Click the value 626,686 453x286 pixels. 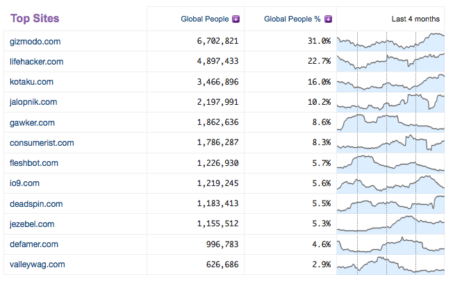click(x=222, y=264)
